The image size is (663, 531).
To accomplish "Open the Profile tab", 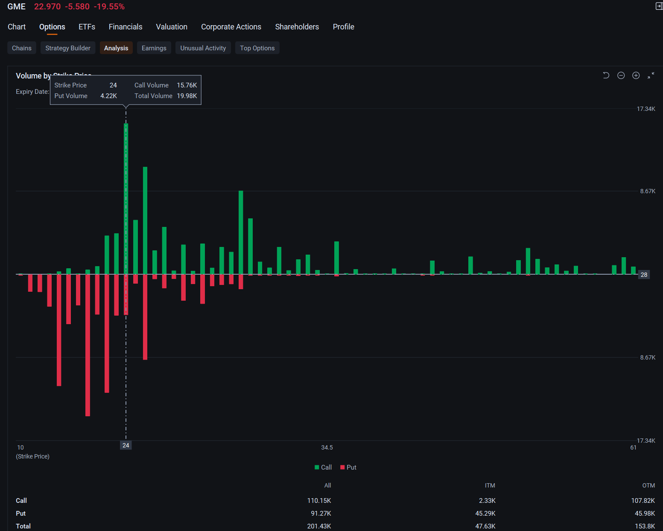I will point(344,27).
